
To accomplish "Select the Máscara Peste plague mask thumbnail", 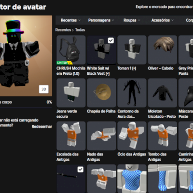I will (x=186, y=93).
